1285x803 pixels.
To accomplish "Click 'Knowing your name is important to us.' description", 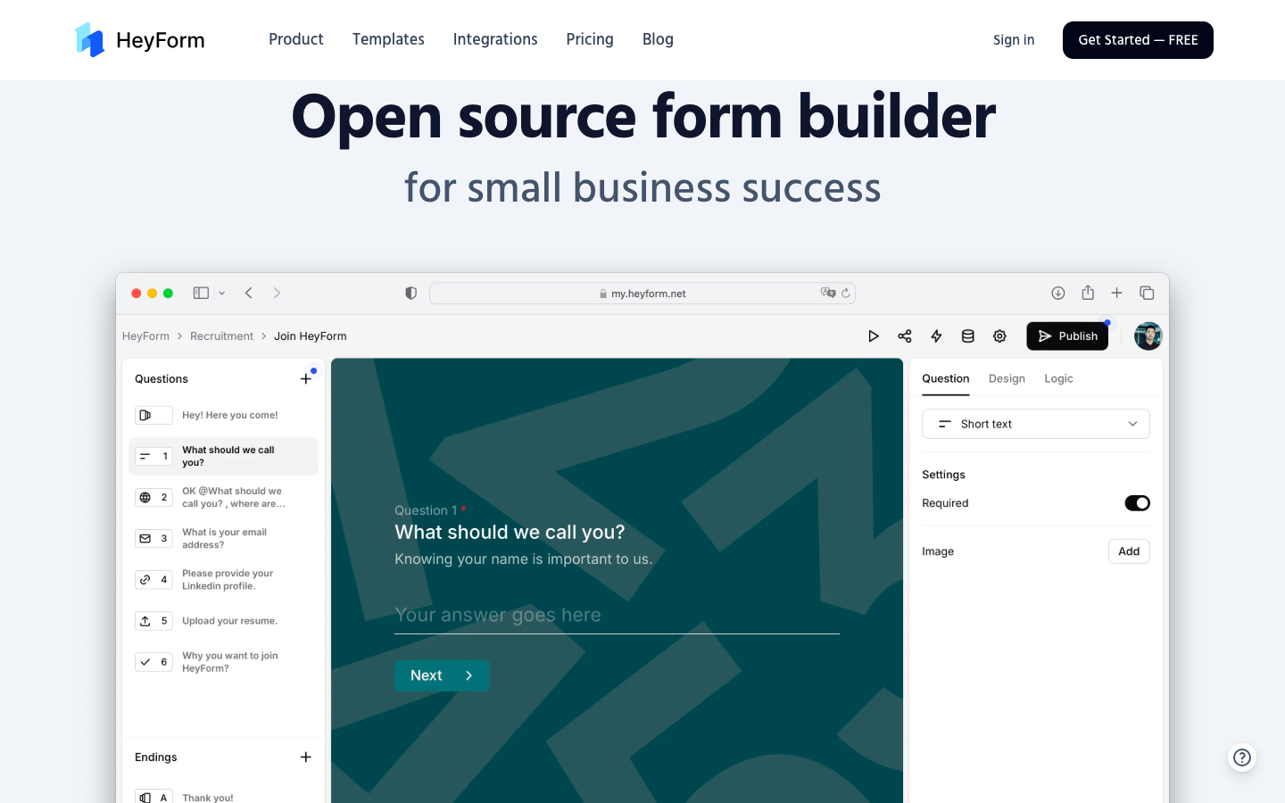I will tap(524, 559).
